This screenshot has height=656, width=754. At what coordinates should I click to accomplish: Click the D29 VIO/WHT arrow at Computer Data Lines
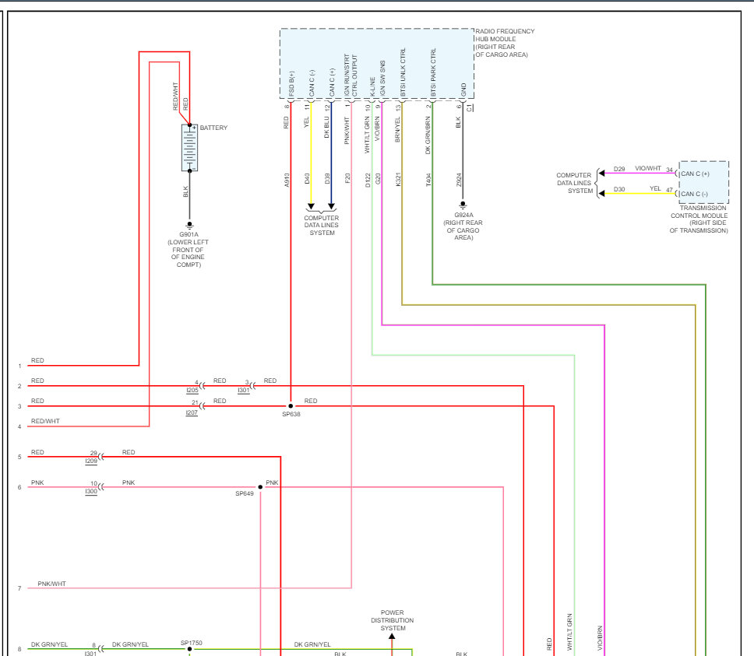point(601,173)
